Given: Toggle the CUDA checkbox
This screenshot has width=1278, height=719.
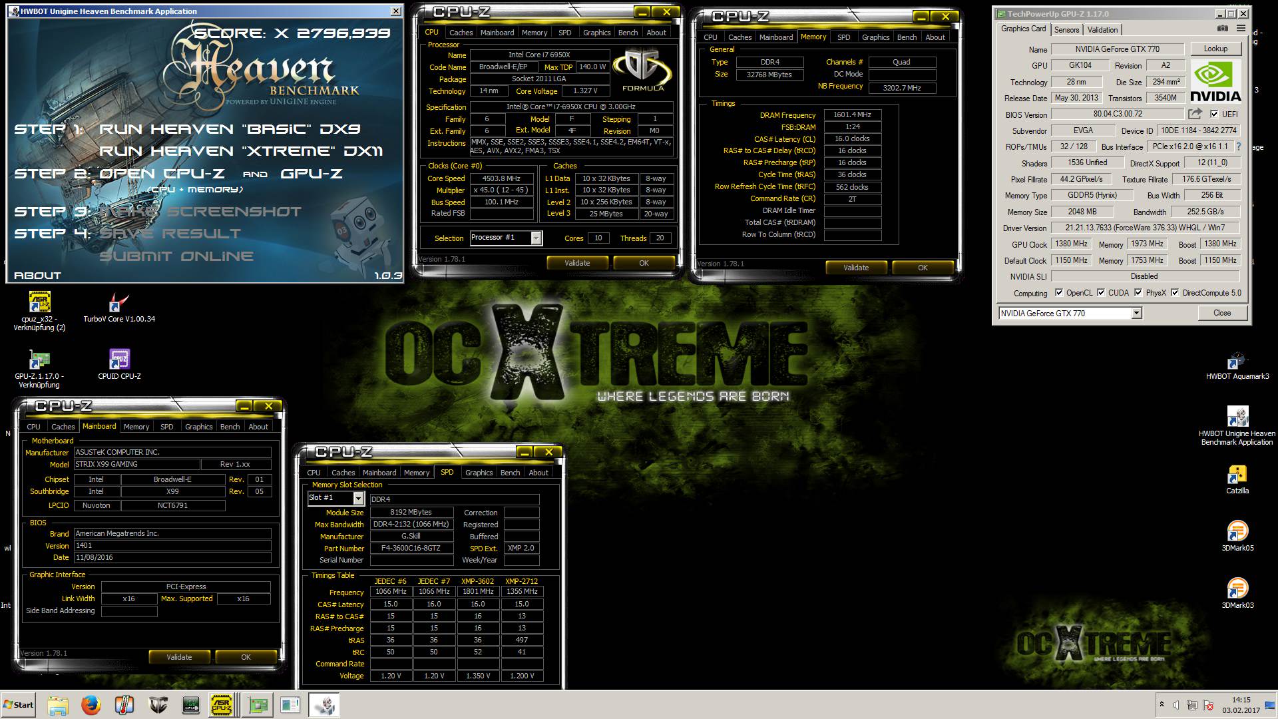Looking at the screenshot, I should click(x=1101, y=293).
